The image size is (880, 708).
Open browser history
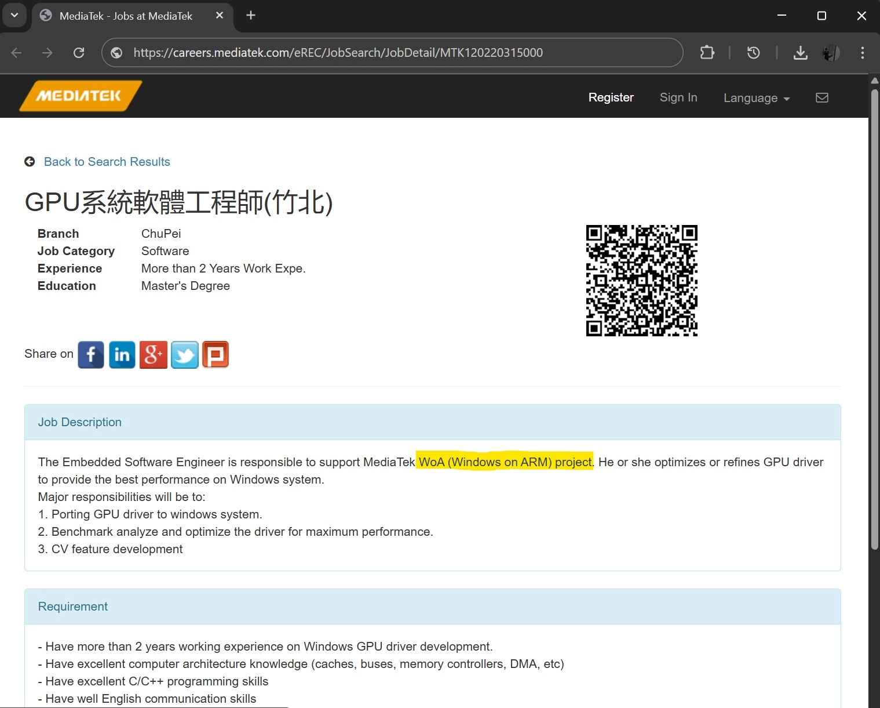(x=753, y=53)
